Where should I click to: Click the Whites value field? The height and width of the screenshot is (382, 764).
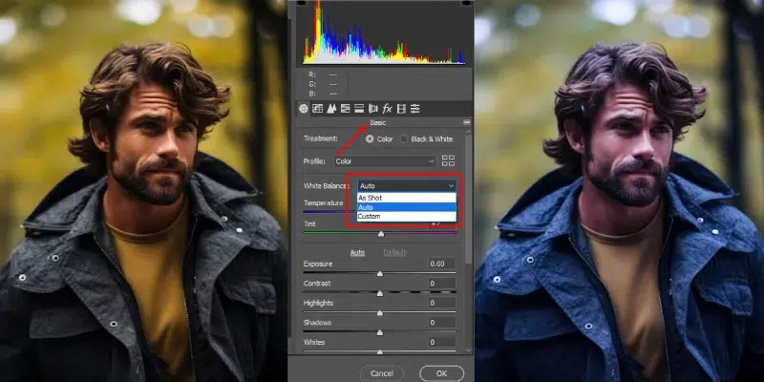click(442, 342)
